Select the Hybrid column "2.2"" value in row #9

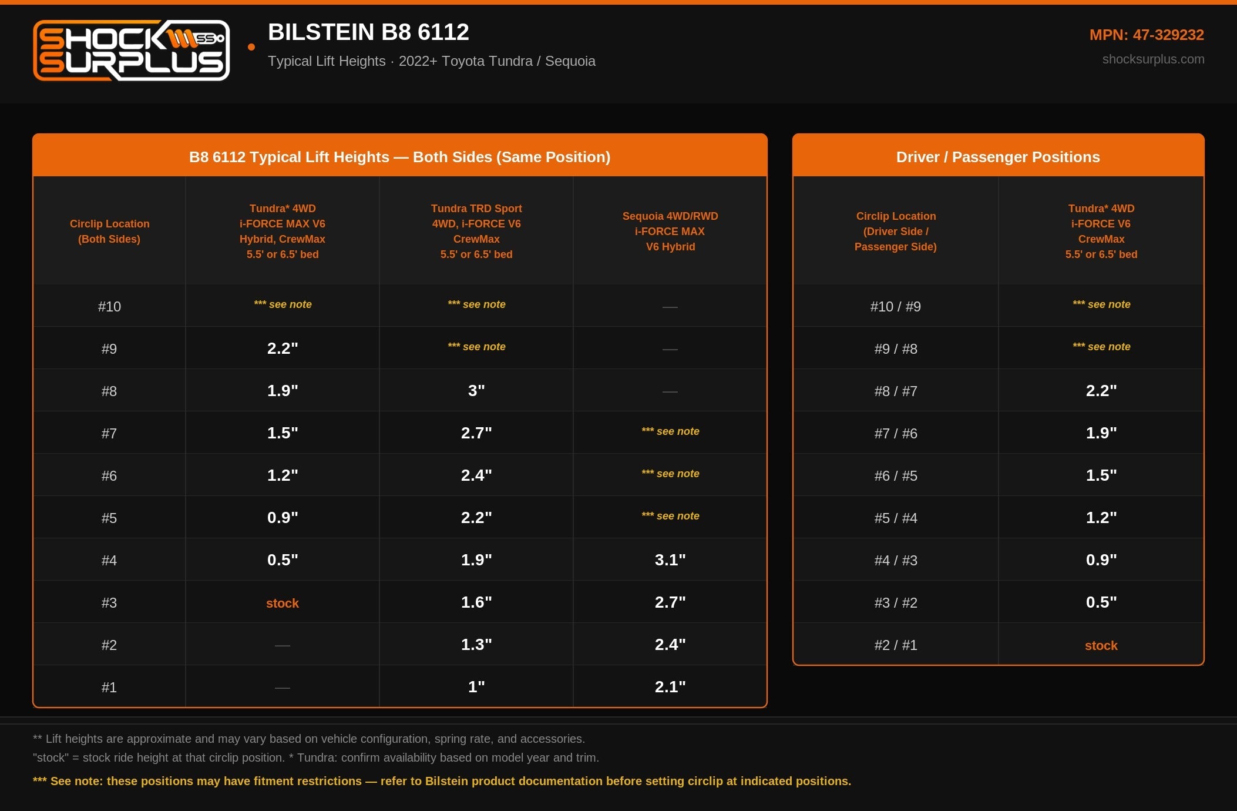pyautogui.click(x=283, y=348)
